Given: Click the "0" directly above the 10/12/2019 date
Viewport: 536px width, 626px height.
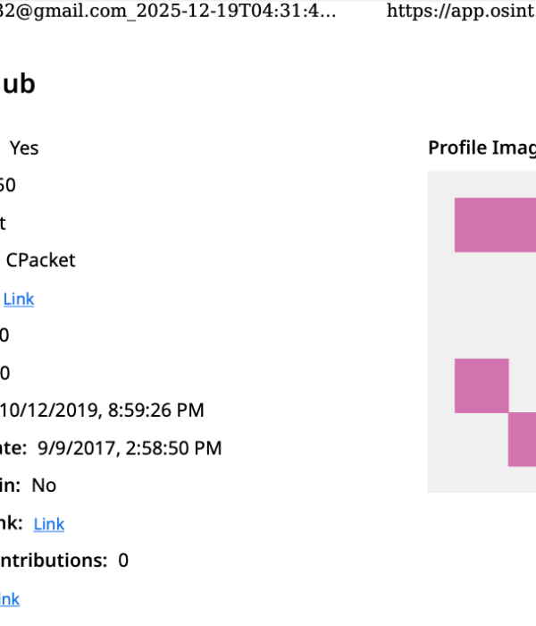Looking at the screenshot, I should pos(4,373).
